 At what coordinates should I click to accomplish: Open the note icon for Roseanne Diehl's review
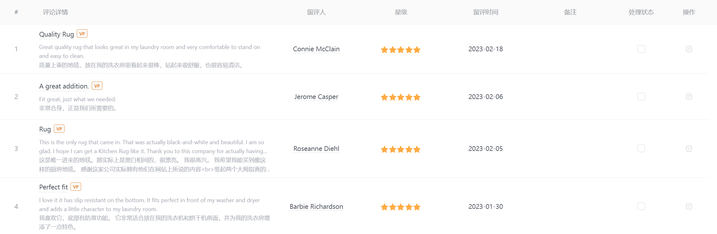pos(689,149)
